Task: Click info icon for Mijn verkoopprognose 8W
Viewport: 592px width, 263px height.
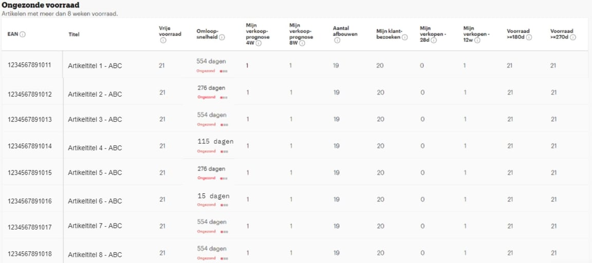Action: 302,44
